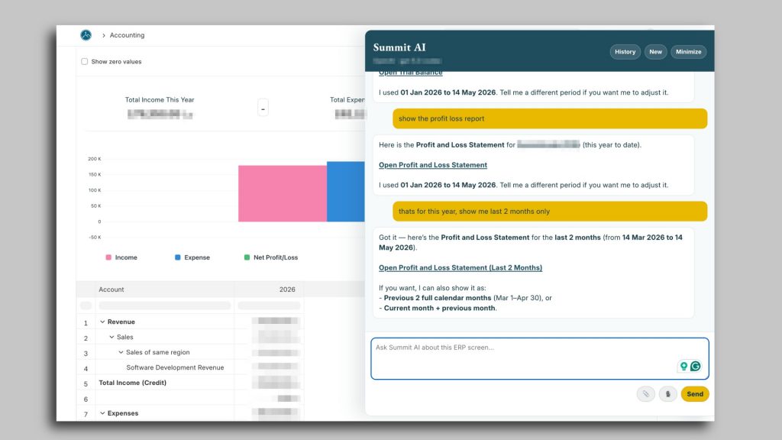Focus the Ask Summit AI input box
Viewport: 782px width, 440px height.
point(540,359)
